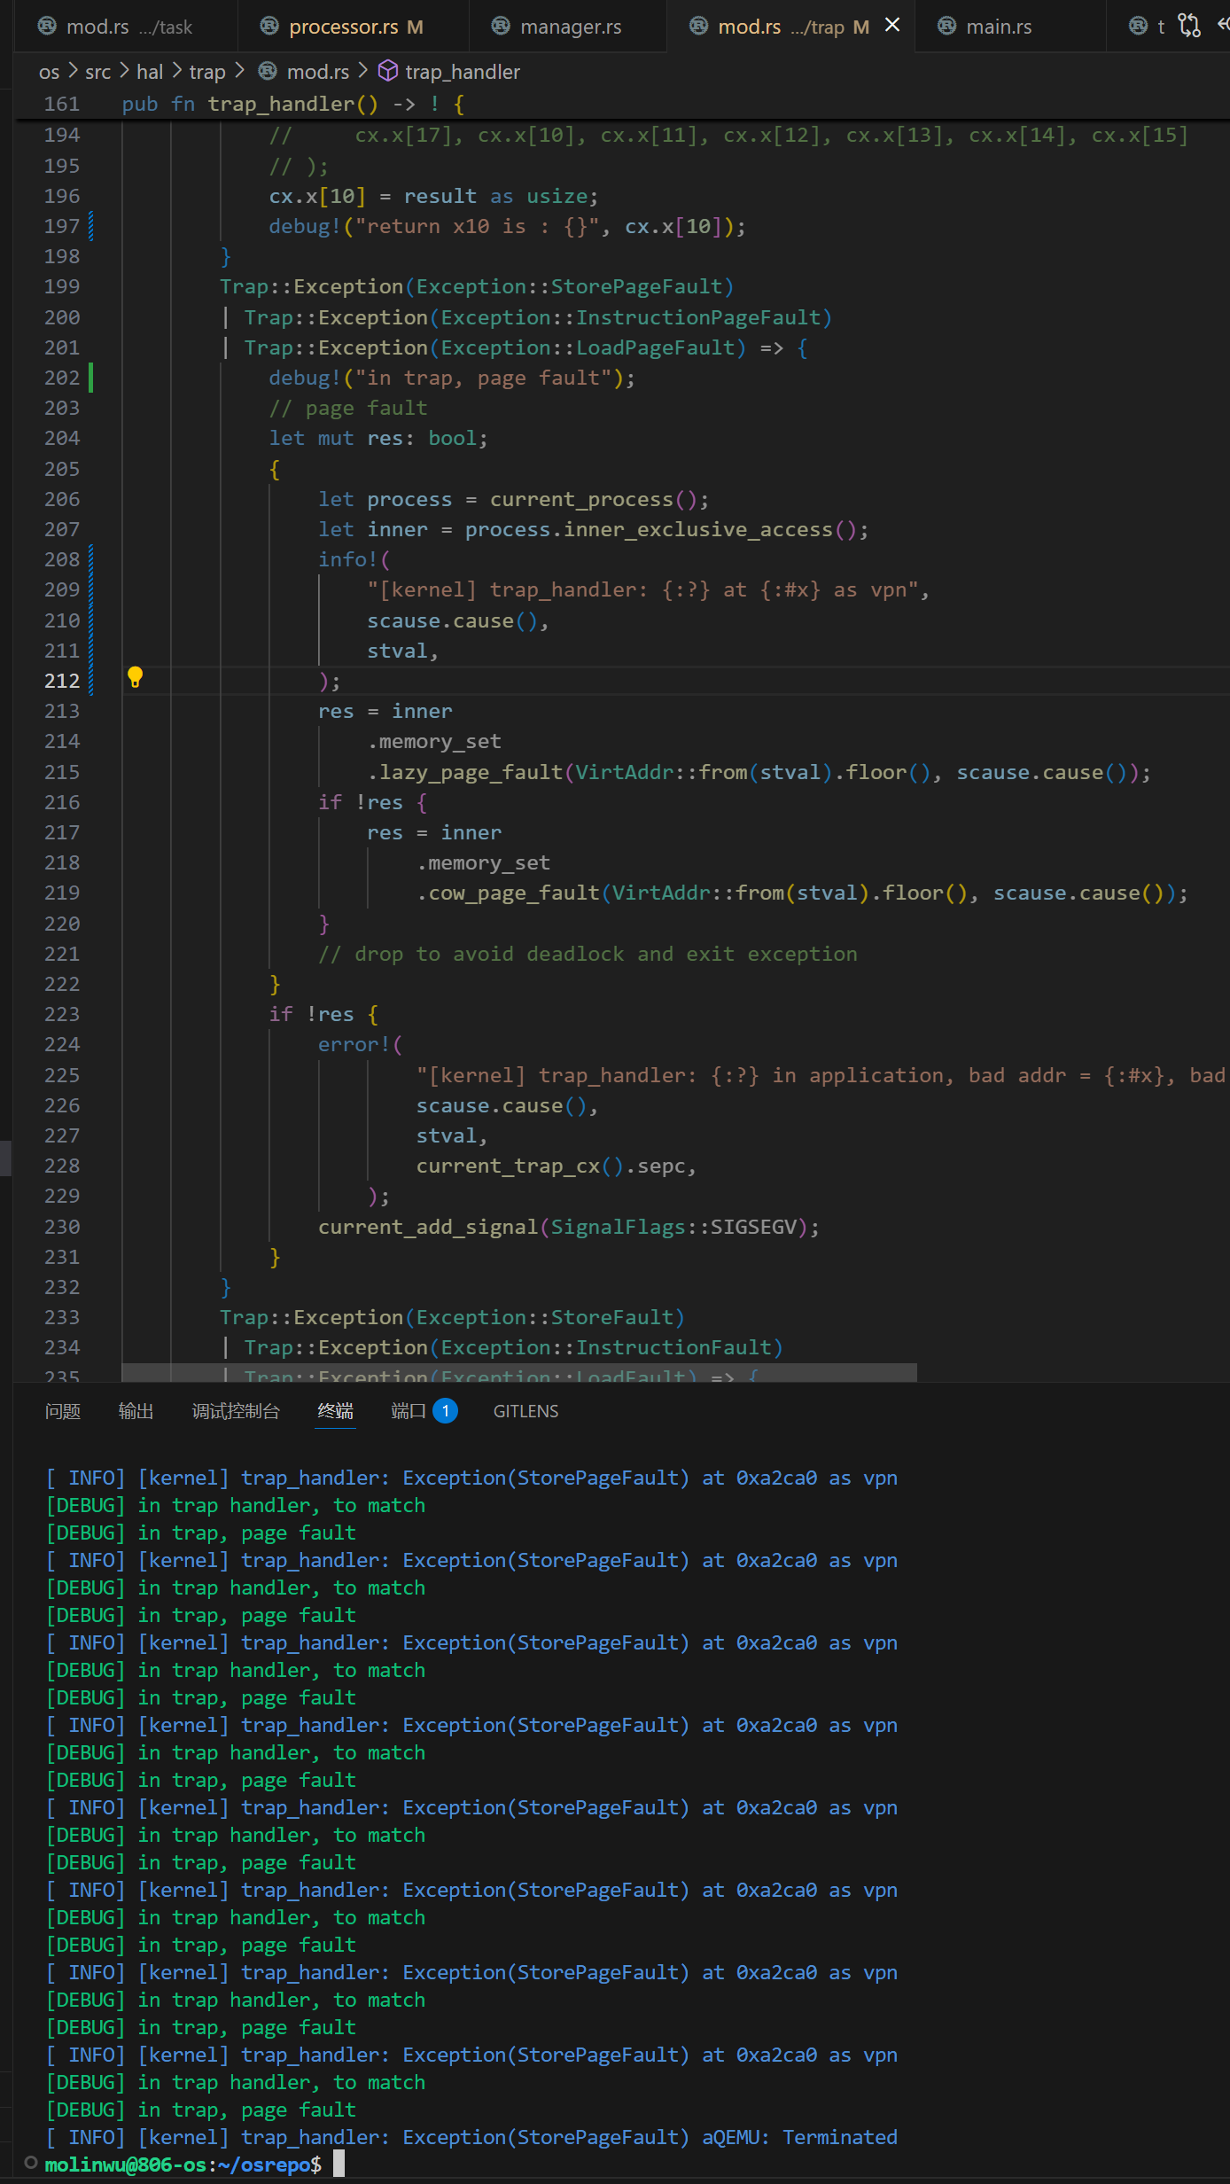Click the blue ports count badge

pyautogui.click(x=445, y=1410)
